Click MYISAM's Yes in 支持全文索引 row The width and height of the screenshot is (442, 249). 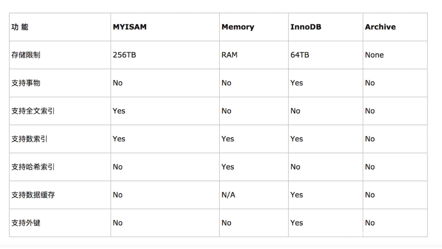click(119, 111)
